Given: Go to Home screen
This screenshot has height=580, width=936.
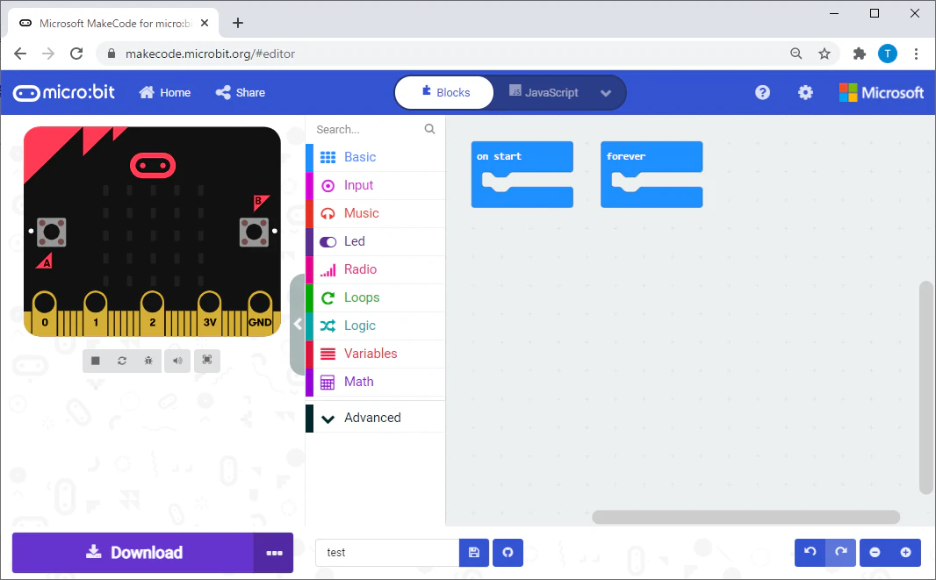Looking at the screenshot, I should pos(165,92).
